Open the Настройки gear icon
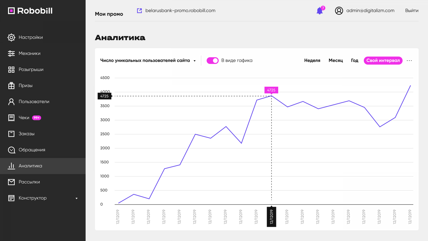 tap(11, 37)
